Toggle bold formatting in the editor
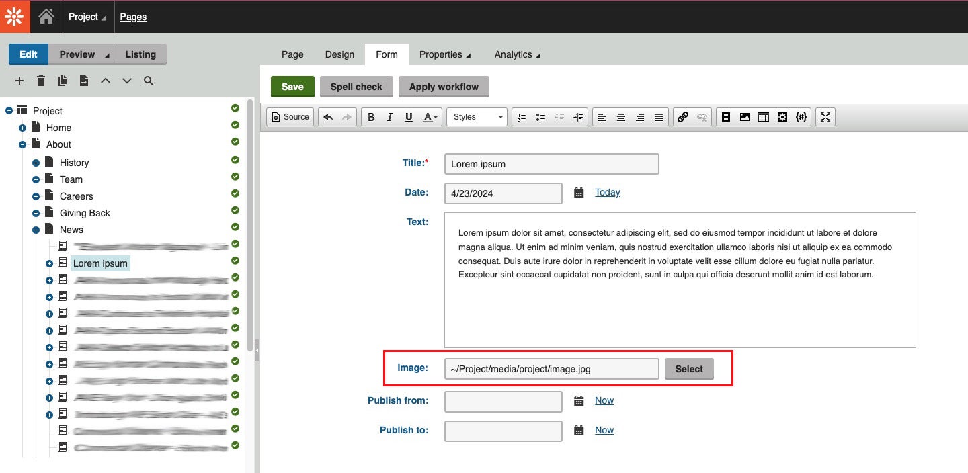Viewport: 968px width, 473px height. (x=371, y=116)
